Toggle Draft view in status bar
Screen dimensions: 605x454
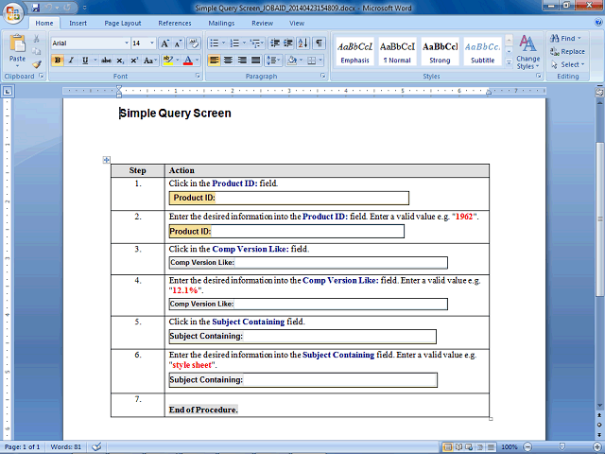tap(491, 447)
